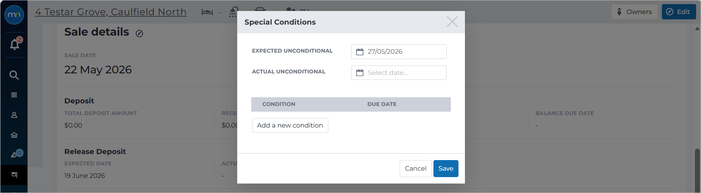The width and height of the screenshot is (701, 193).
Task: Click the MRI logo in the sidebar
Action: [14, 15]
